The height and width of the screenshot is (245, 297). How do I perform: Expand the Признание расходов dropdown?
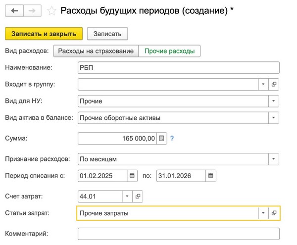click(274, 159)
